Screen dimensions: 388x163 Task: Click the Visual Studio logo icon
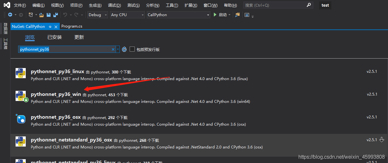tap(7, 5)
